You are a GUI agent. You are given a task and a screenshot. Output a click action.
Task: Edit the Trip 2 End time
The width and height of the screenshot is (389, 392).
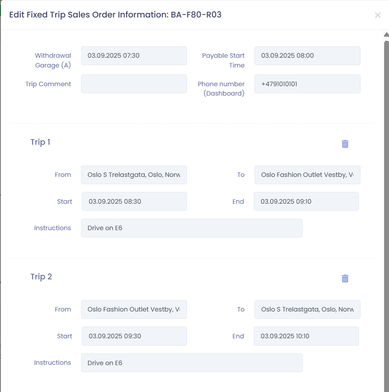[306, 336]
